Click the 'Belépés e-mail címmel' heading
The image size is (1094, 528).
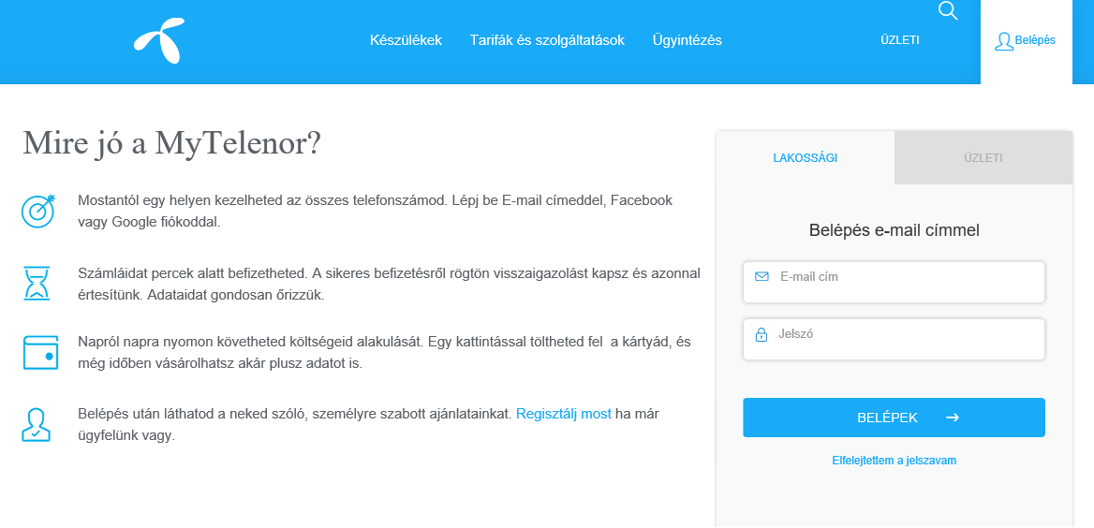894,230
